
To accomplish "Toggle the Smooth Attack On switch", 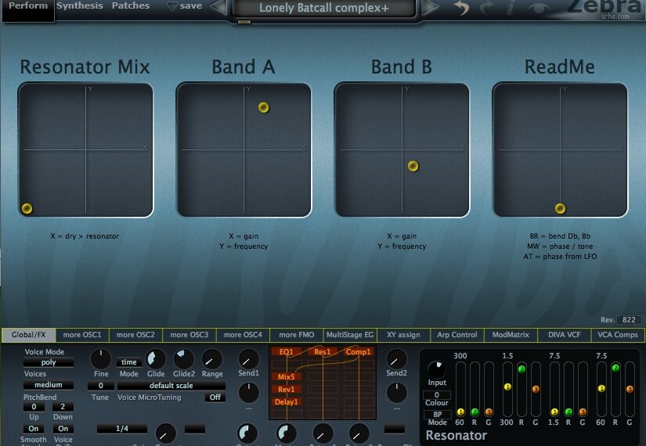I will click(34, 429).
